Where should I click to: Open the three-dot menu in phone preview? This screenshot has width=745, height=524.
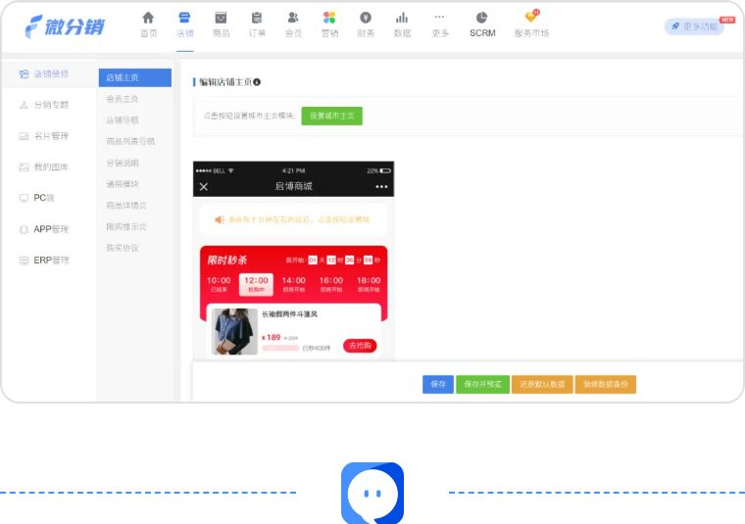coord(381,186)
